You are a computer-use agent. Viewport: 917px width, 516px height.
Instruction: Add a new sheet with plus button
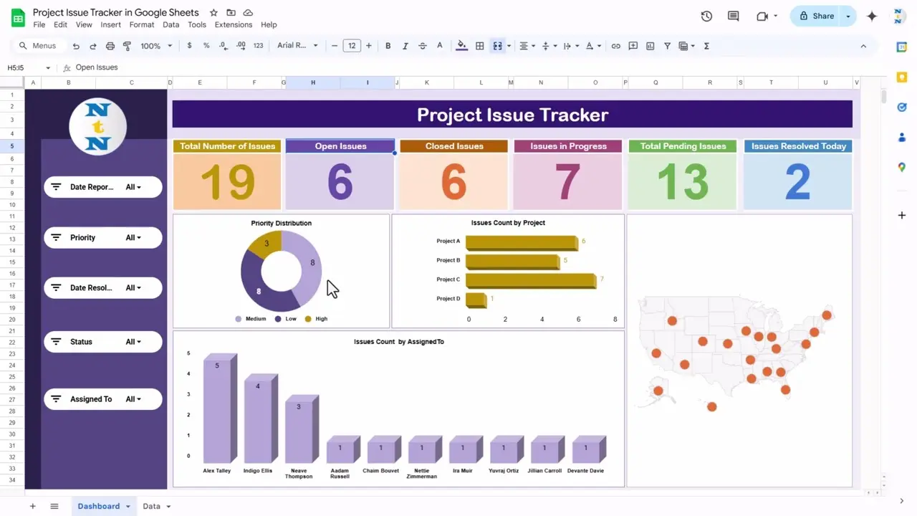click(x=32, y=506)
